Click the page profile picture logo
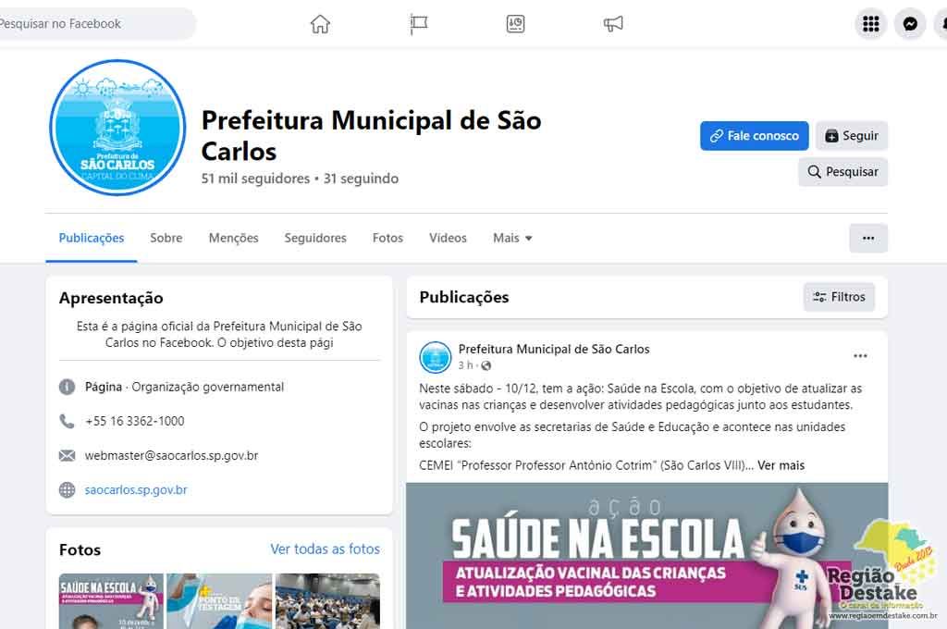The height and width of the screenshot is (629, 947). [117, 128]
